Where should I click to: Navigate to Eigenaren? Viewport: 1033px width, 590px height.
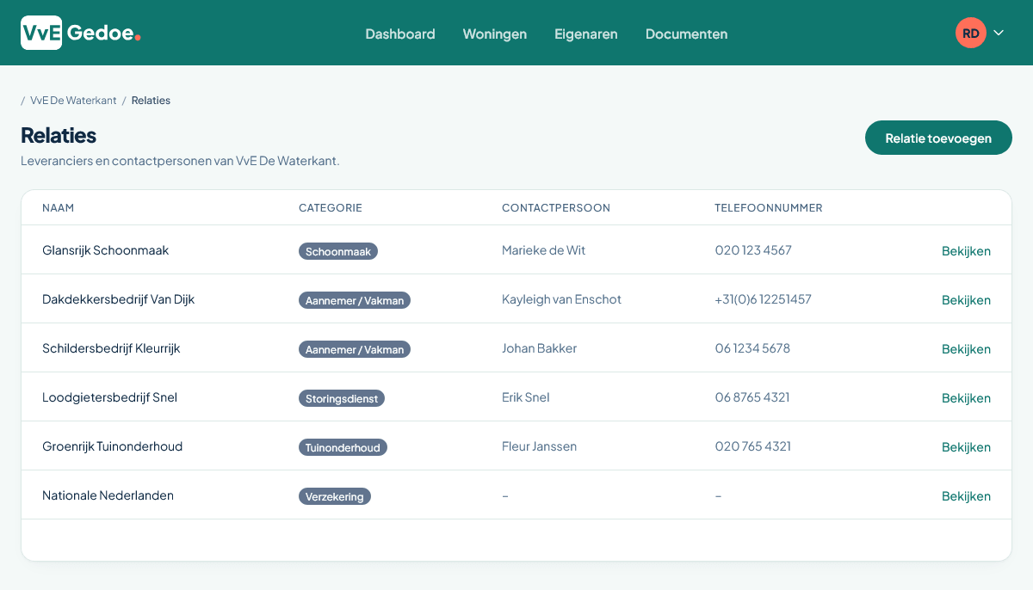pos(586,34)
